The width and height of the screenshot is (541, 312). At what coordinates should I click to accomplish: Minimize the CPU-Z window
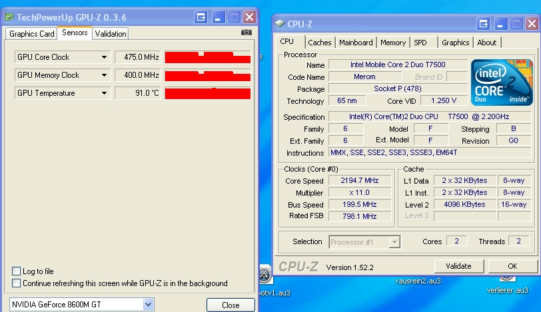tap(500, 24)
